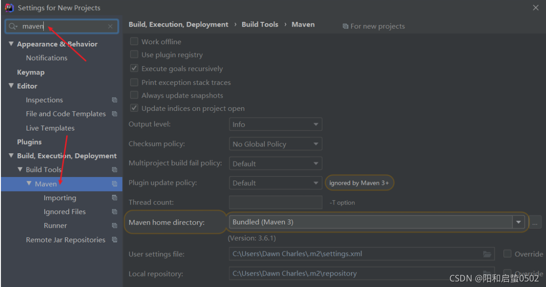This screenshot has width=546, height=287.
Task: Enable the Work offline checkbox
Action: [x=134, y=42]
